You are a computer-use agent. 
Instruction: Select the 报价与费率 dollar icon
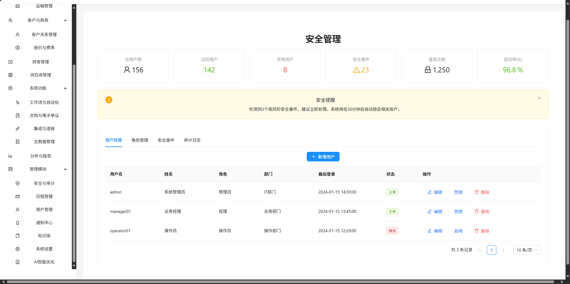pyautogui.click(x=18, y=47)
